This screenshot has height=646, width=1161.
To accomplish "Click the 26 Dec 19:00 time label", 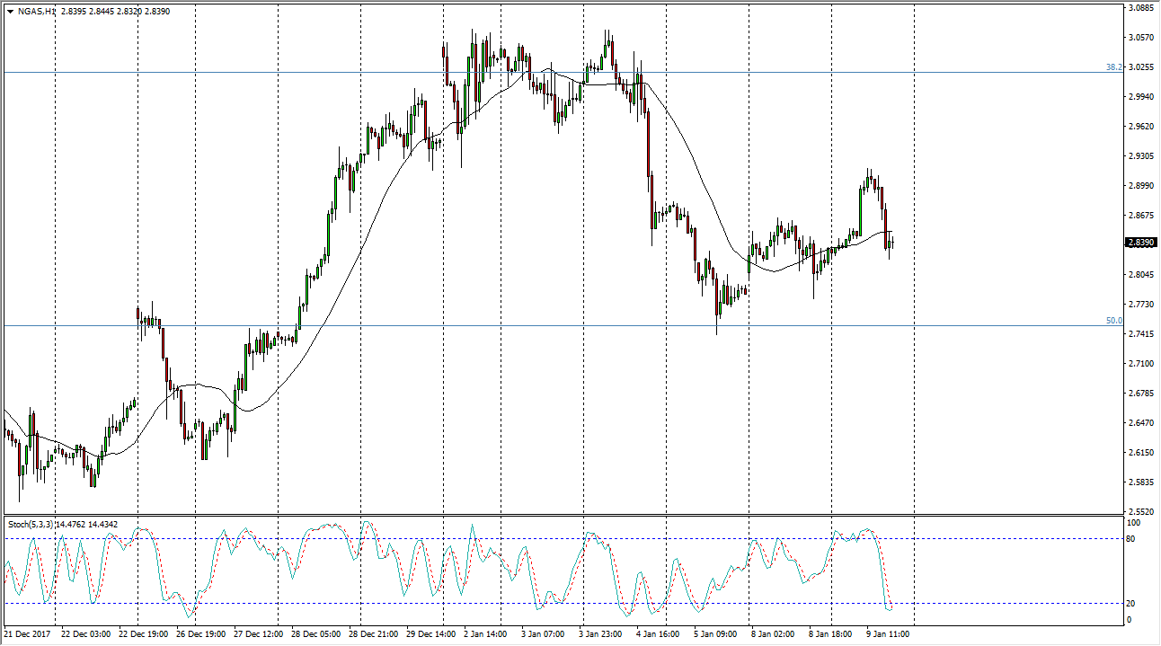I will pos(203,634).
